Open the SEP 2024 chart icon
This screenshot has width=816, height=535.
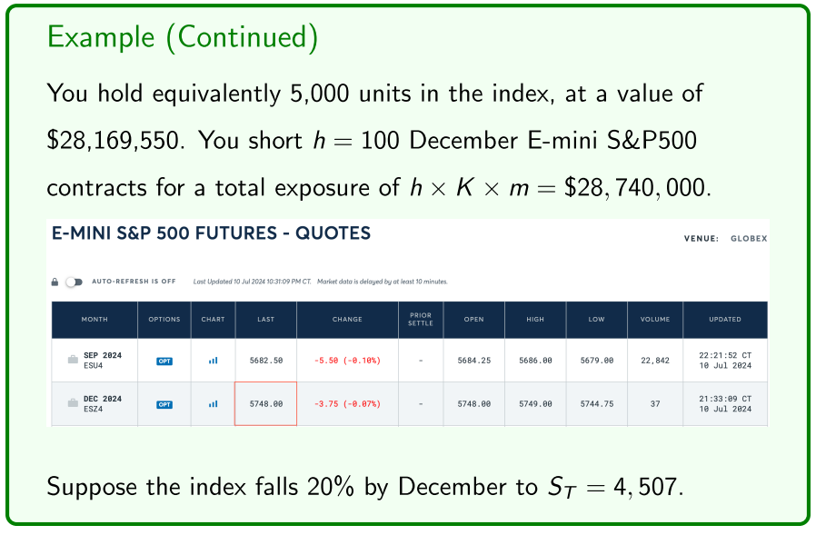click(x=213, y=361)
